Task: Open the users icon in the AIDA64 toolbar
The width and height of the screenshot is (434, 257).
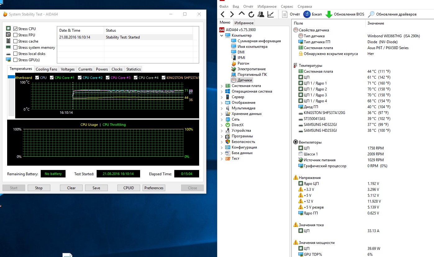Action: click(261, 14)
